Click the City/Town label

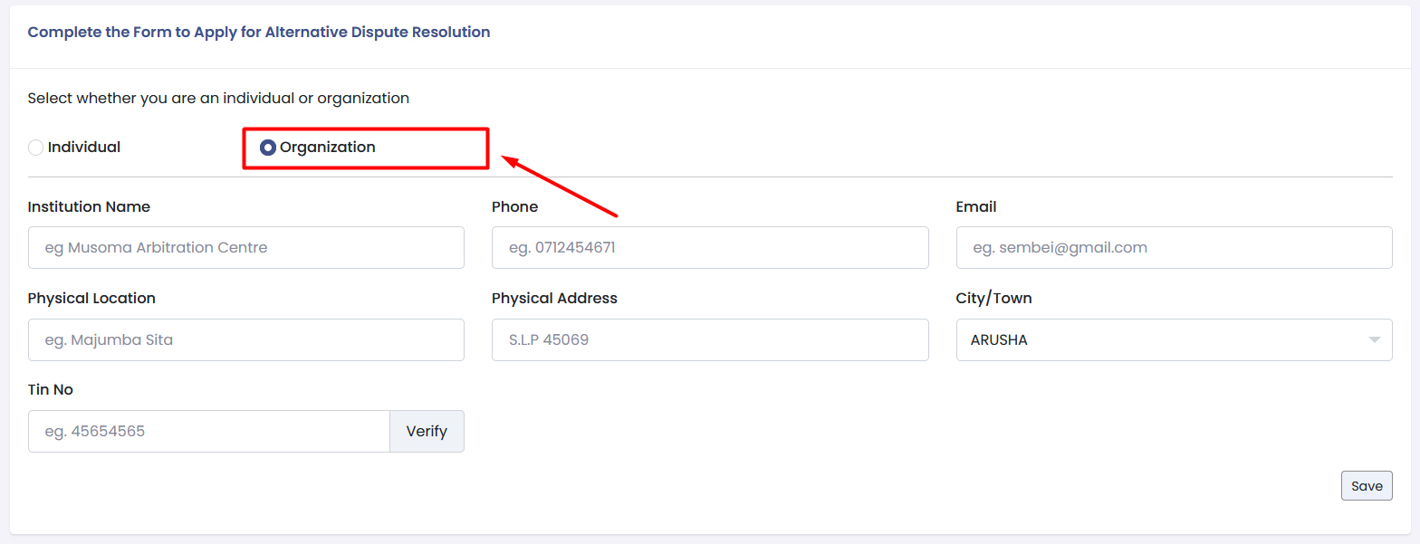tap(993, 298)
